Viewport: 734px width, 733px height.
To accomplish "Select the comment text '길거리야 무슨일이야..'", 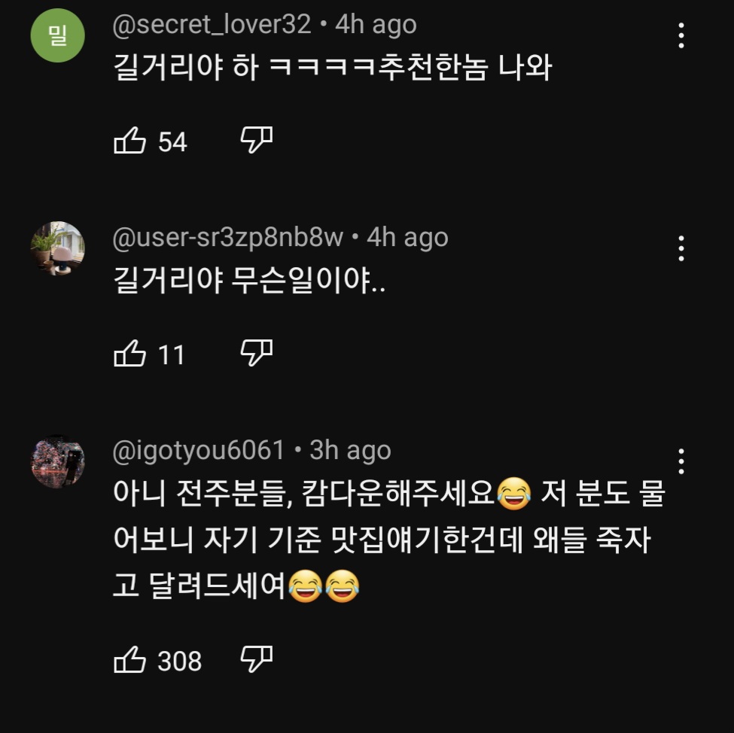I will [x=249, y=281].
